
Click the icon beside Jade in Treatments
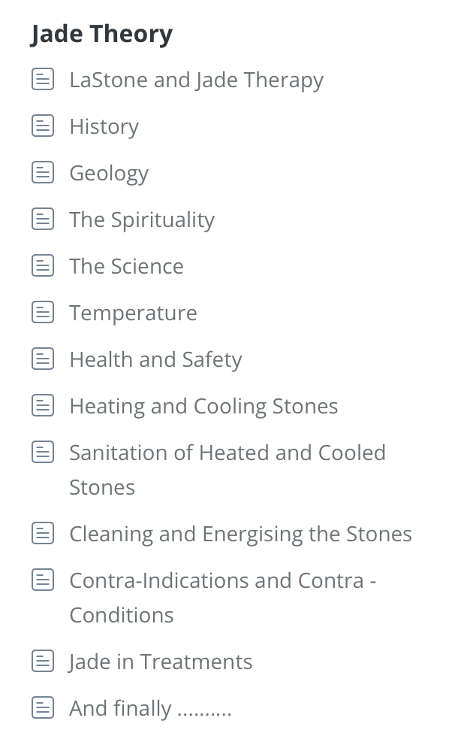point(43,661)
